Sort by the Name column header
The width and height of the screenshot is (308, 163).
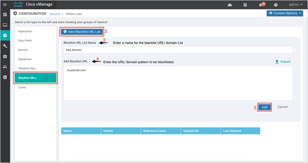pos(81,131)
